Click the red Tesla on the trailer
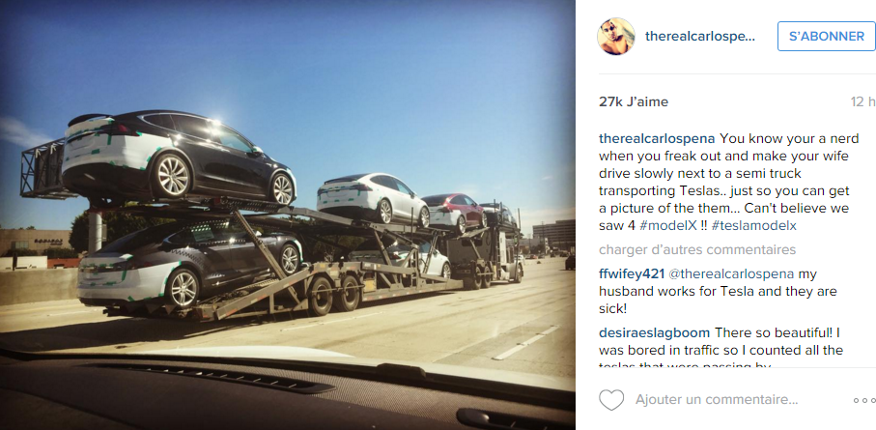The image size is (876, 430). point(453,213)
